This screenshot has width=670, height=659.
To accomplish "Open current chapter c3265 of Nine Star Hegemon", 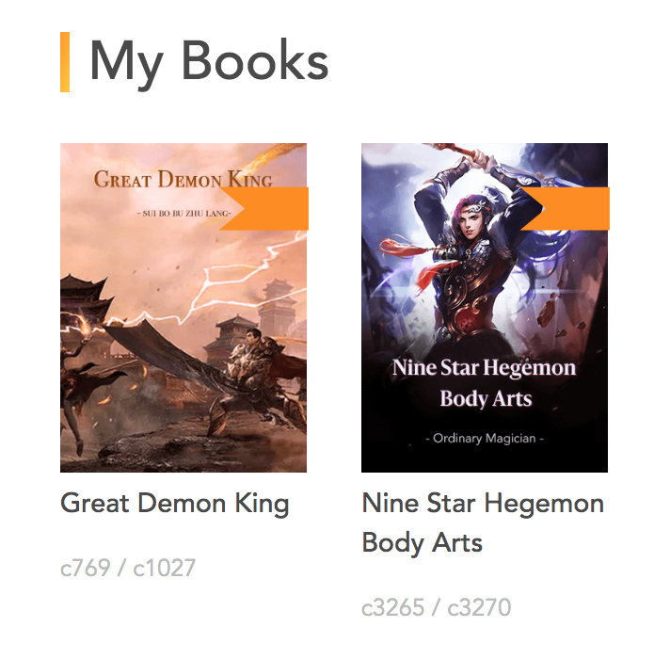I will coord(393,607).
